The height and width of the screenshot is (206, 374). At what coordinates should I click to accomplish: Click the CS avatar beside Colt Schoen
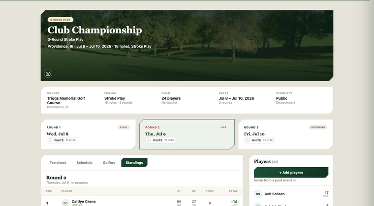pos(258,194)
